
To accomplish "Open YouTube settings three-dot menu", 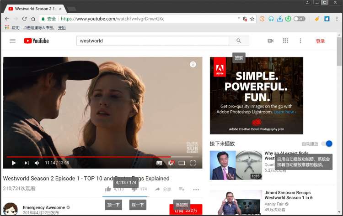I will [x=300, y=41].
